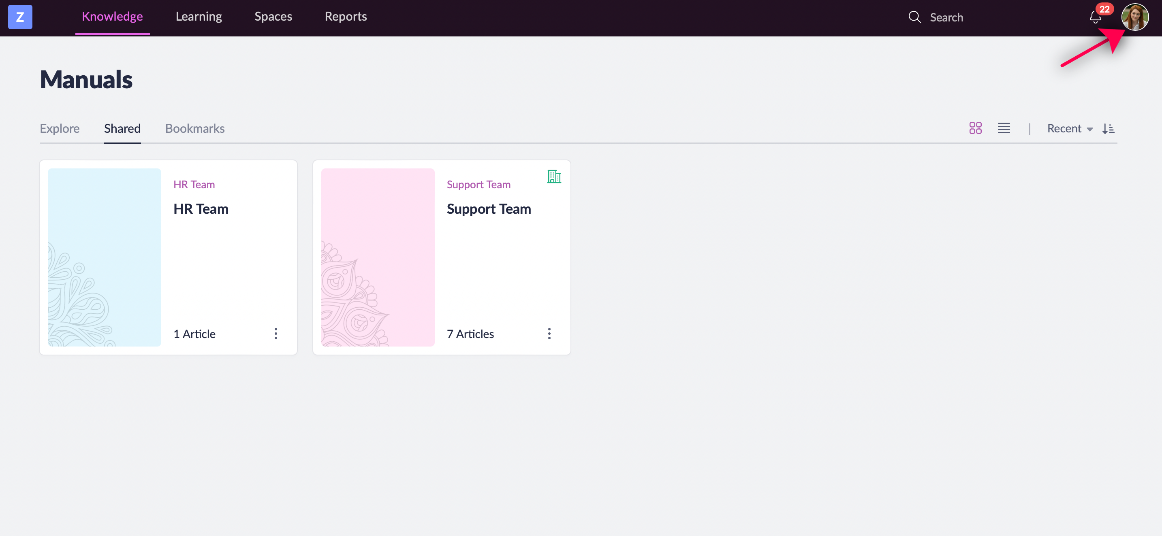Viewport: 1162px width, 536px height.
Task: Open the notifications bell
Action: 1095,17
